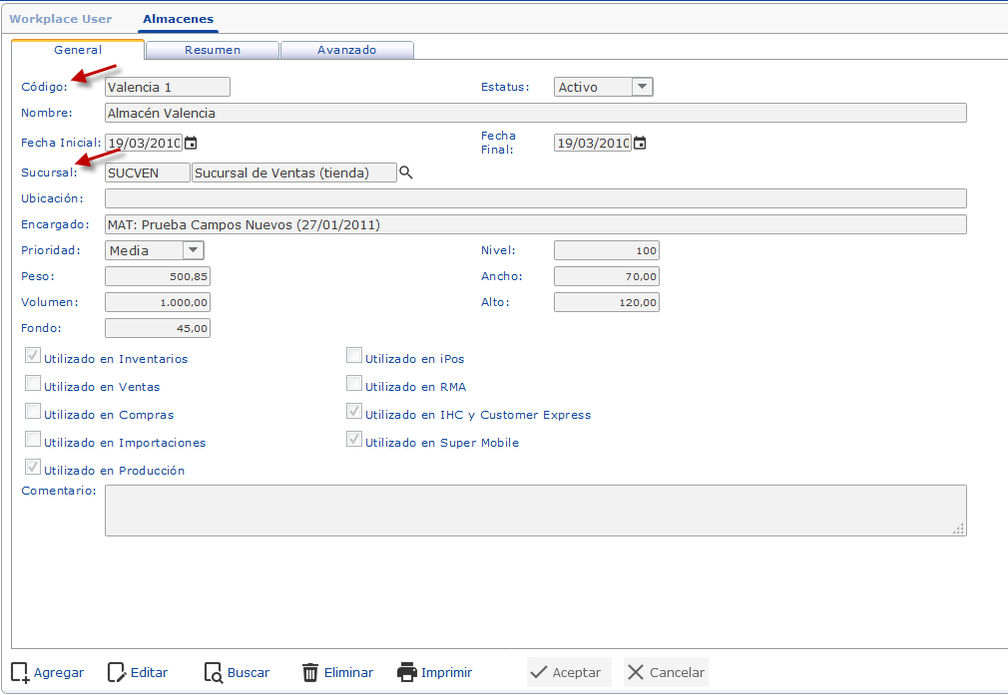Select the Workplace User tab
This screenshot has height=695, width=1008.
tap(61, 18)
